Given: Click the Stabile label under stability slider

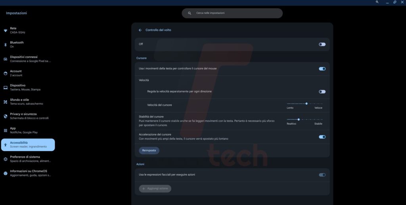Looking at the screenshot, I should [318, 124].
